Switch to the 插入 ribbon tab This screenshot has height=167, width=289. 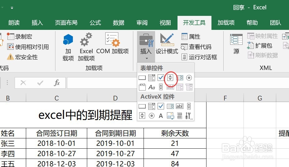click(x=37, y=23)
